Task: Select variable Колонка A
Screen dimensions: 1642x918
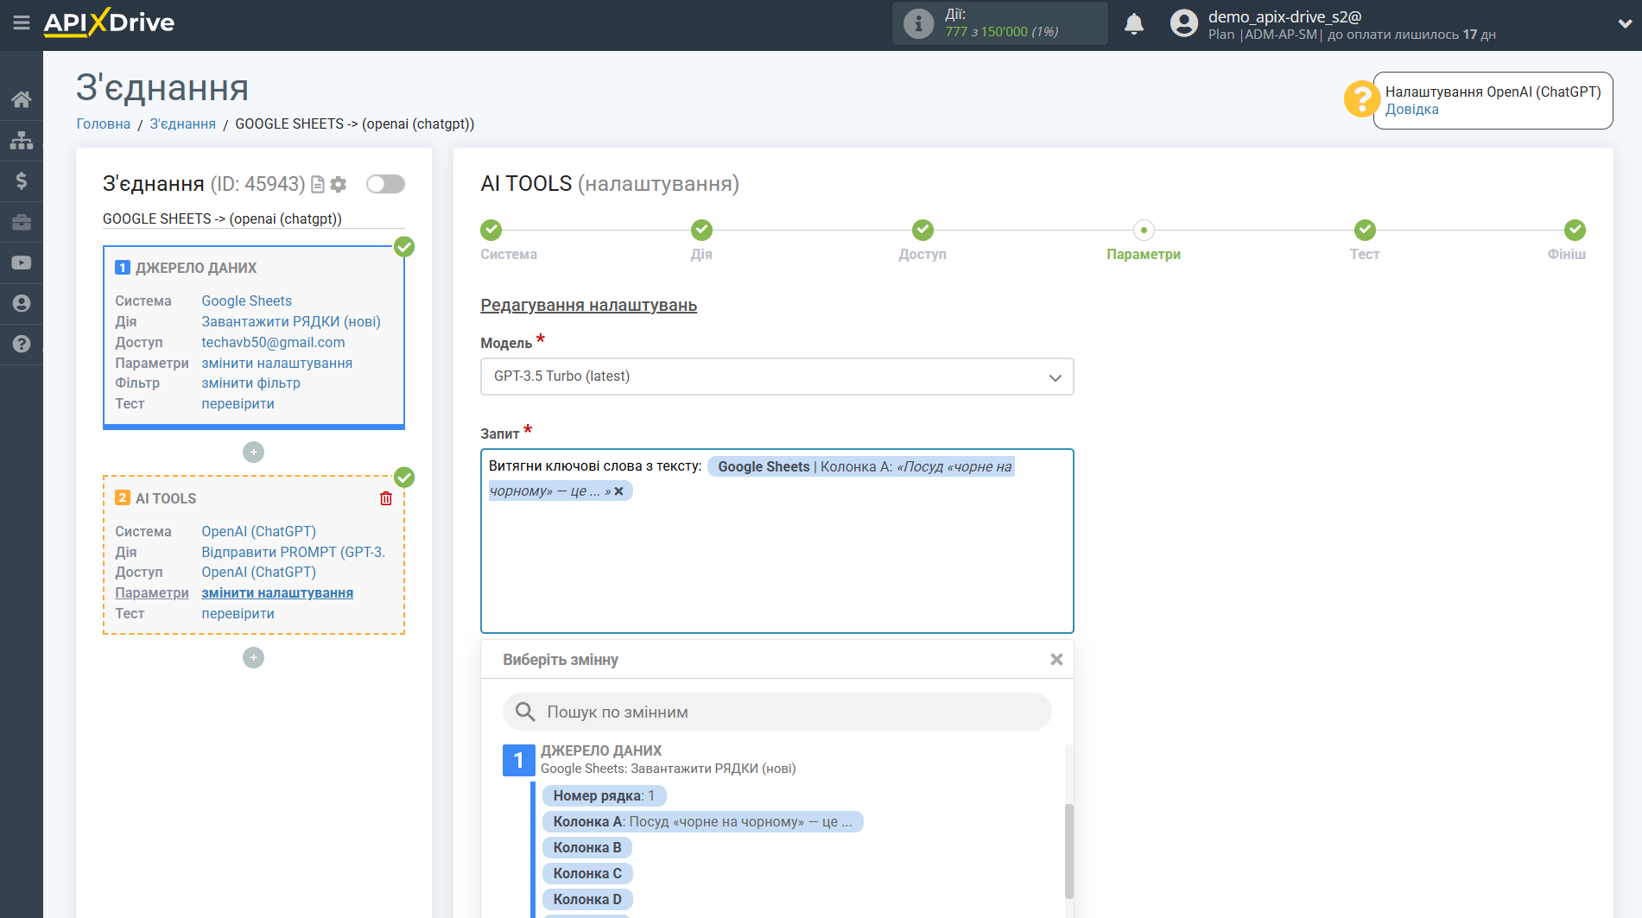Action: pyautogui.click(x=702, y=821)
